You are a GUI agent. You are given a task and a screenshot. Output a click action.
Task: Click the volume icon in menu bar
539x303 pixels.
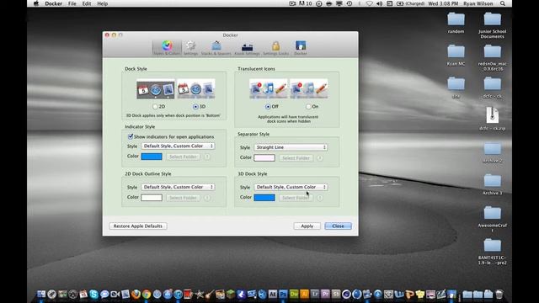coord(380,3)
